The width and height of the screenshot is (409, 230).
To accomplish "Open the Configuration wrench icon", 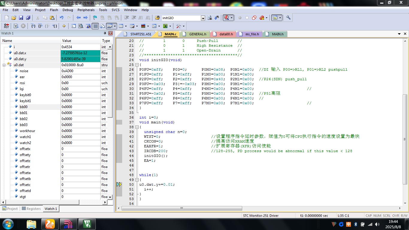I will (288, 18).
